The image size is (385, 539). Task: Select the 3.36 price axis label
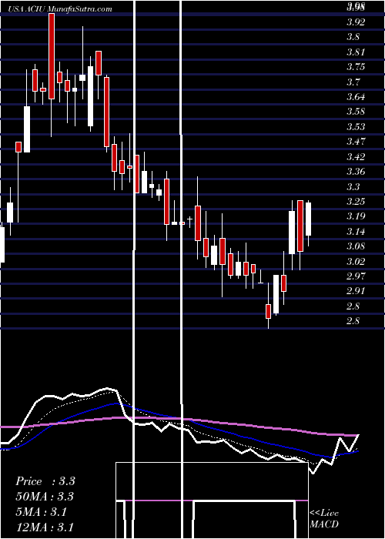click(356, 171)
